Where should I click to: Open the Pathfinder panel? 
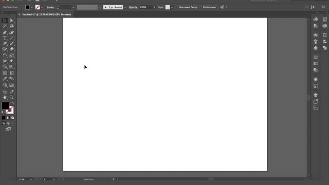[x=324, y=48]
